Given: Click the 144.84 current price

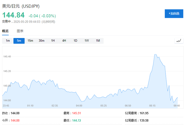Looking at the screenshot, I should (x=13, y=15).
